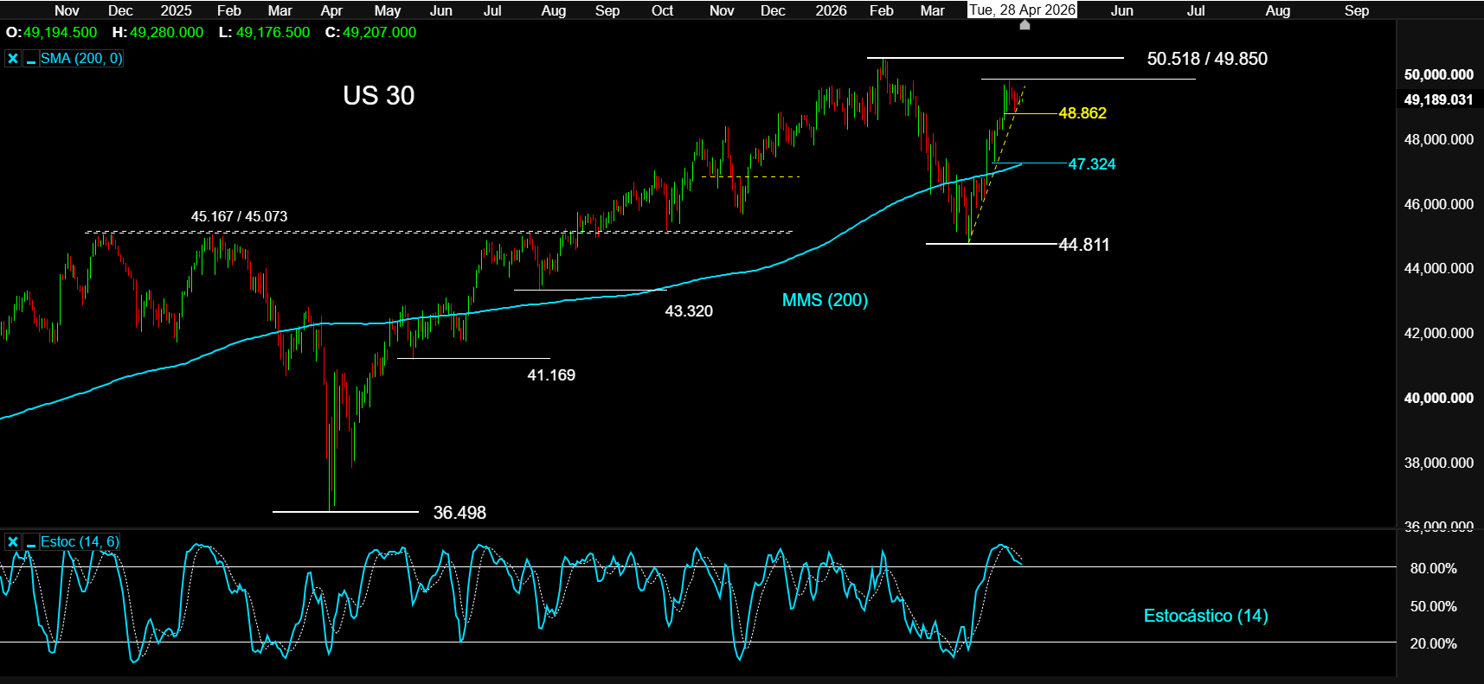The height and width of the screenshot is (684, 1484).
Task: Select the 36.498 low annotation
Action: point(459,513)
